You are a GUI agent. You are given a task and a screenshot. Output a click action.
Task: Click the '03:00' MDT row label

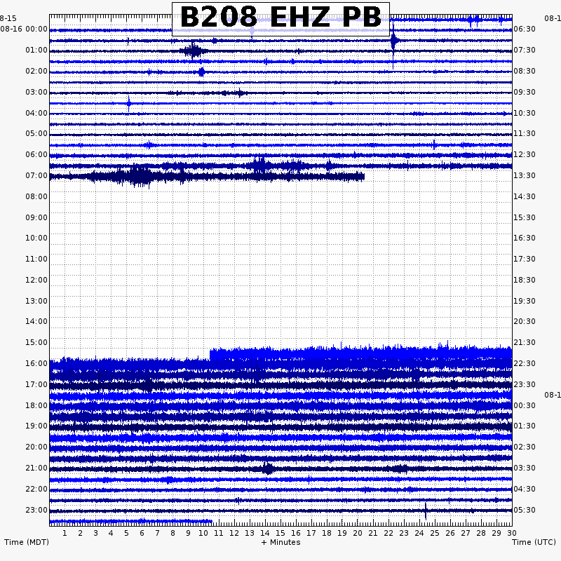[x=36, y=93]
